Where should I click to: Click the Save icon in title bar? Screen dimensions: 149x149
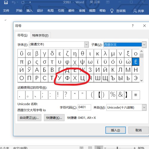click(x=6, y=2)
